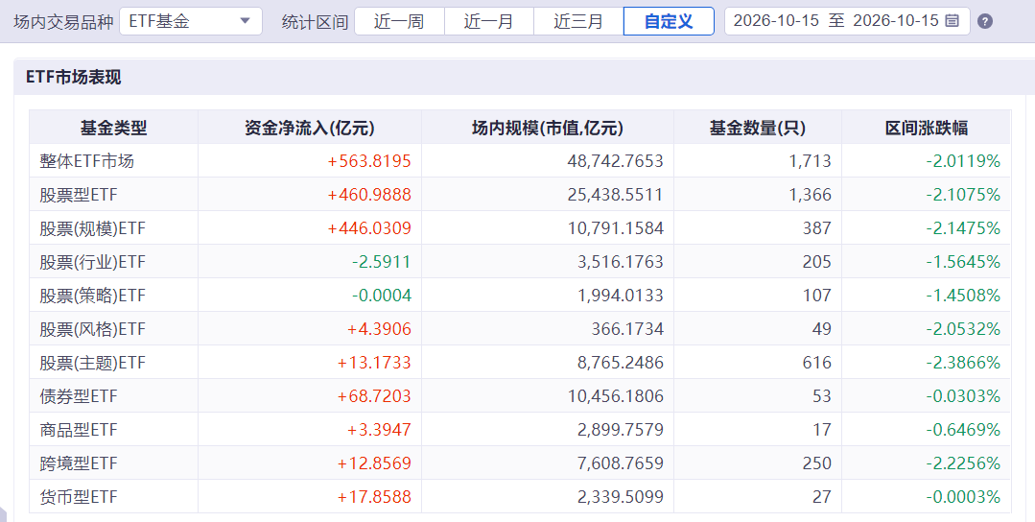Click the fund count 387

pos(817,228)
